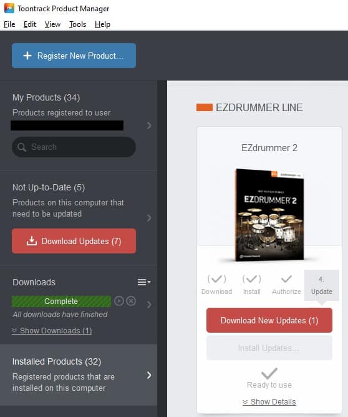Open the Downloads list options dropdown
The width and height of the screenshot is (348, 417).
pos(144,282)
